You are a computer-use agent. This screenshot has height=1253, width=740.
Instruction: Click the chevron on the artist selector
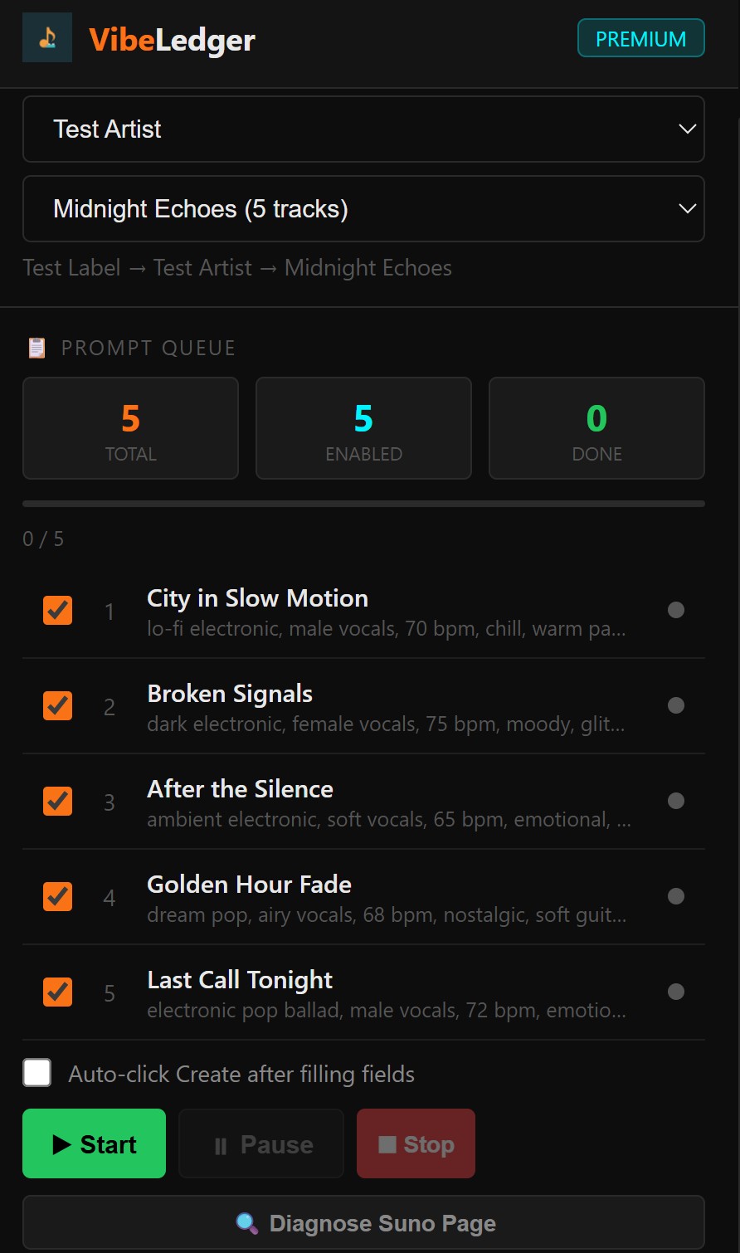(687, 129)
